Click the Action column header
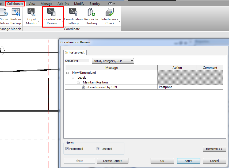 pyautogui.click(x=177, y=68)
